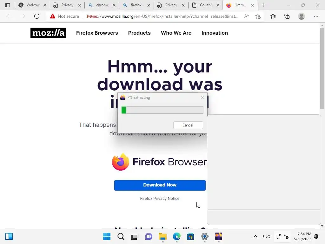Open a new browser tab
325x244 pixels.
point(263,5)
